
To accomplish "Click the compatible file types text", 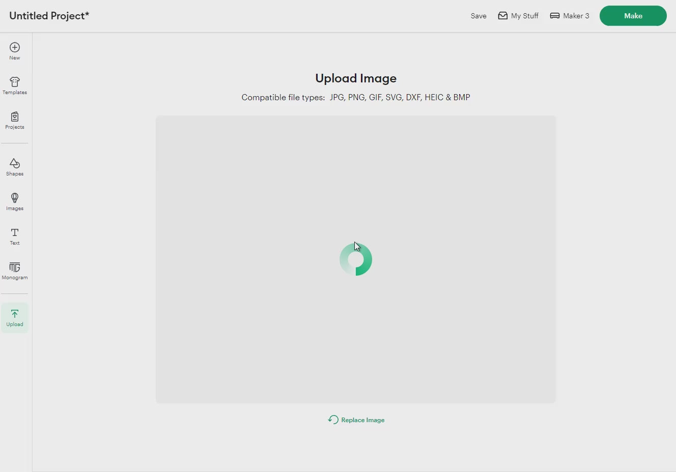I will 356,97.
